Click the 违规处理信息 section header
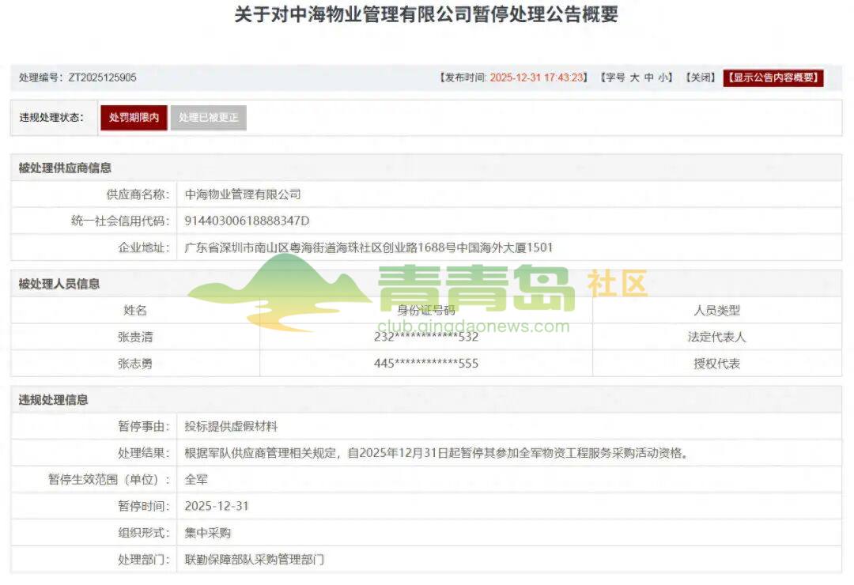This screenshot has width=854, height=585. point(54,400)
